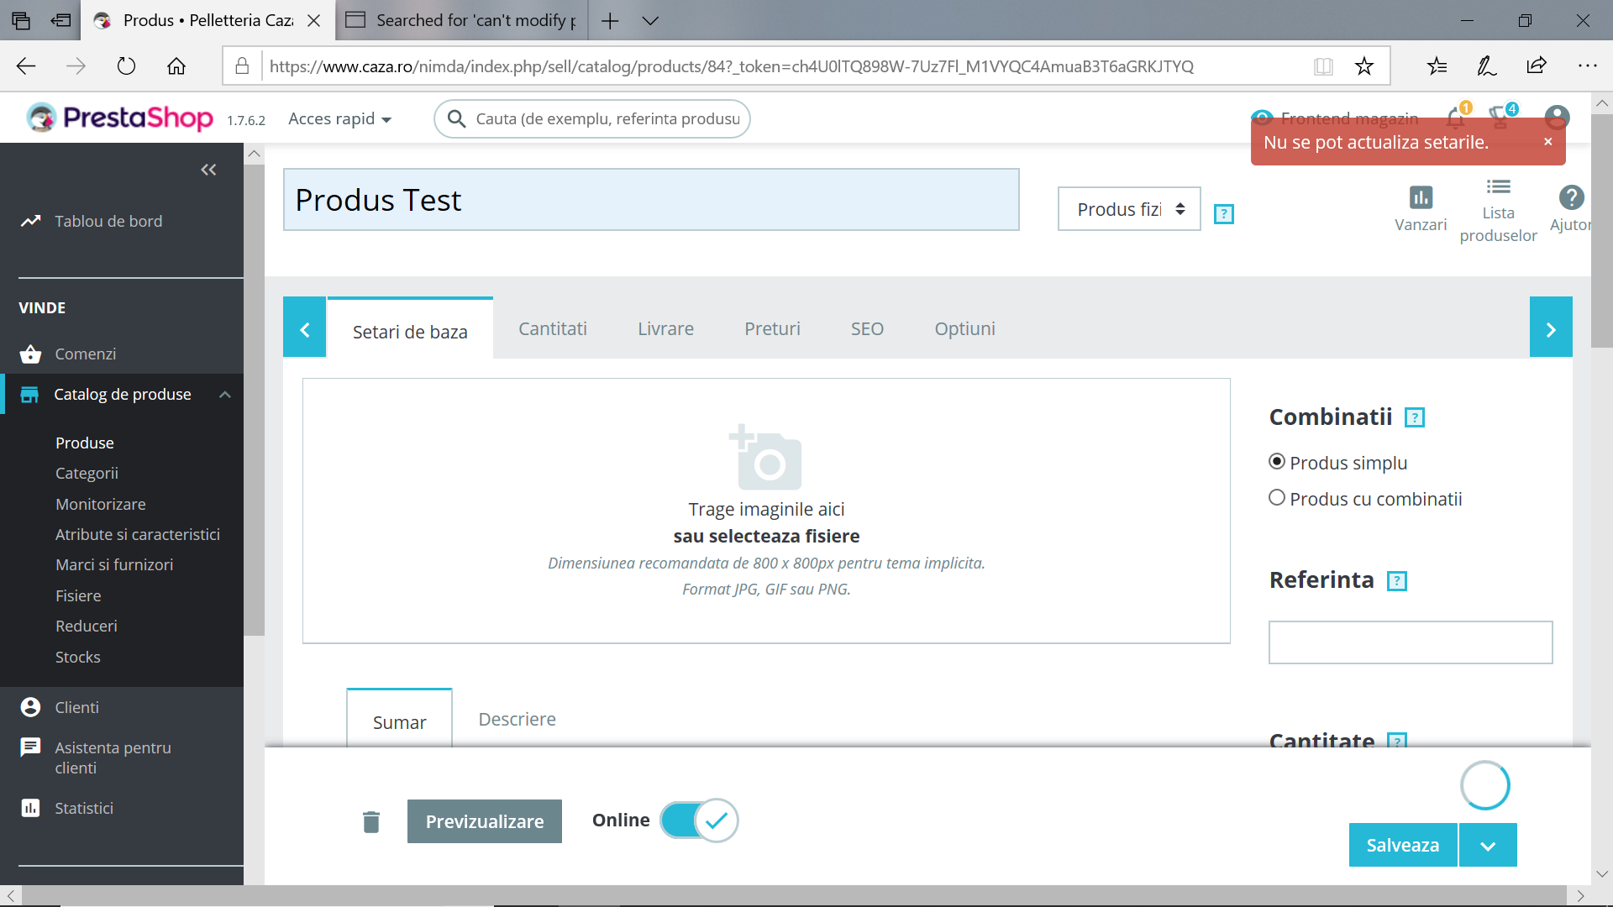Open the Salveaza split-button dropdown arrow
The image size is (1613, 907).
(1488, 846)
